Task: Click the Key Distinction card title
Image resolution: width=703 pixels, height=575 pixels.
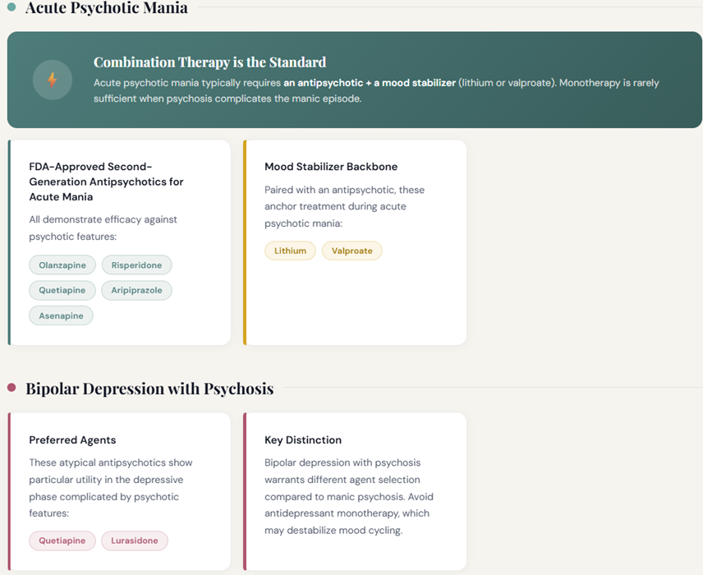Action: click(x=303, y=439)
